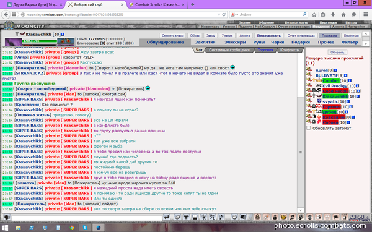The height and width of the screenshot is (232, 372).
Task: Click the 'Сменить класс' button
Action: 172,35
